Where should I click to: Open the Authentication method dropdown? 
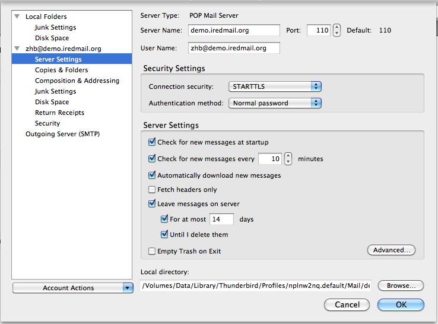[x=275, y=103]
